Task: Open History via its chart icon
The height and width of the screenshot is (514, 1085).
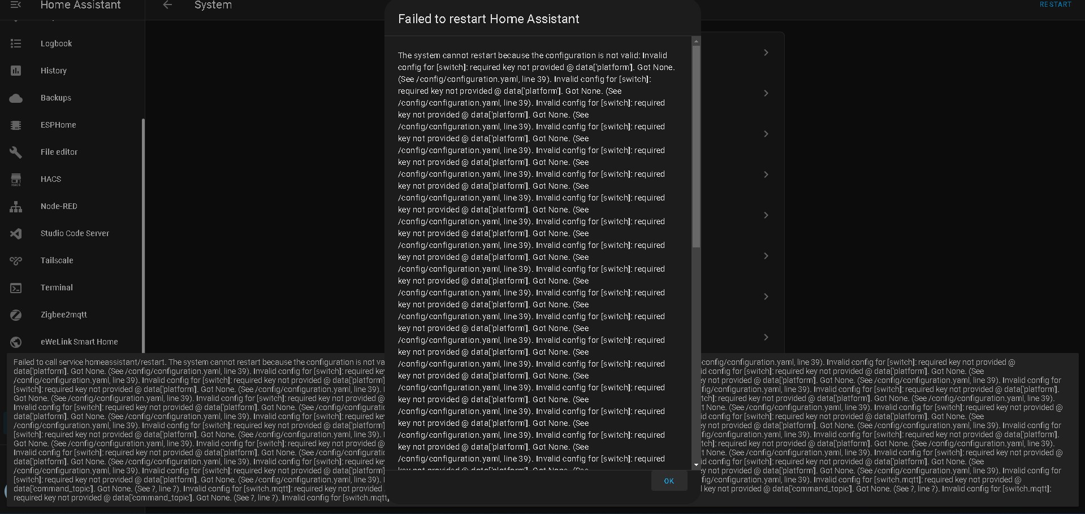Action: (x=16, y=71)
